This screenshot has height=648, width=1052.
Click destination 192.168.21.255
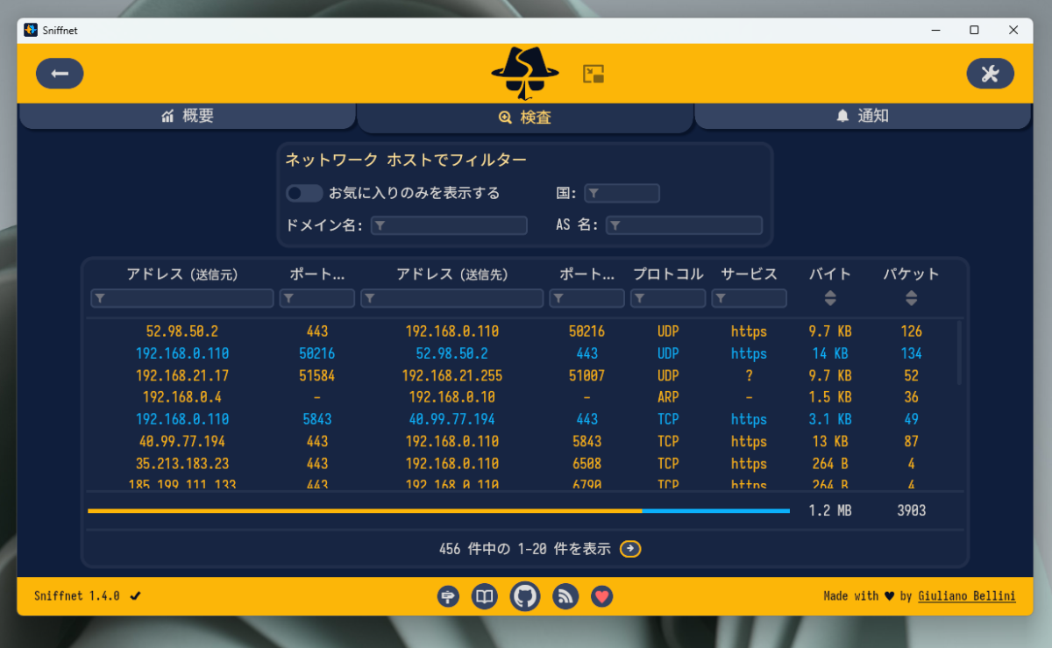(x=452, y=375)
